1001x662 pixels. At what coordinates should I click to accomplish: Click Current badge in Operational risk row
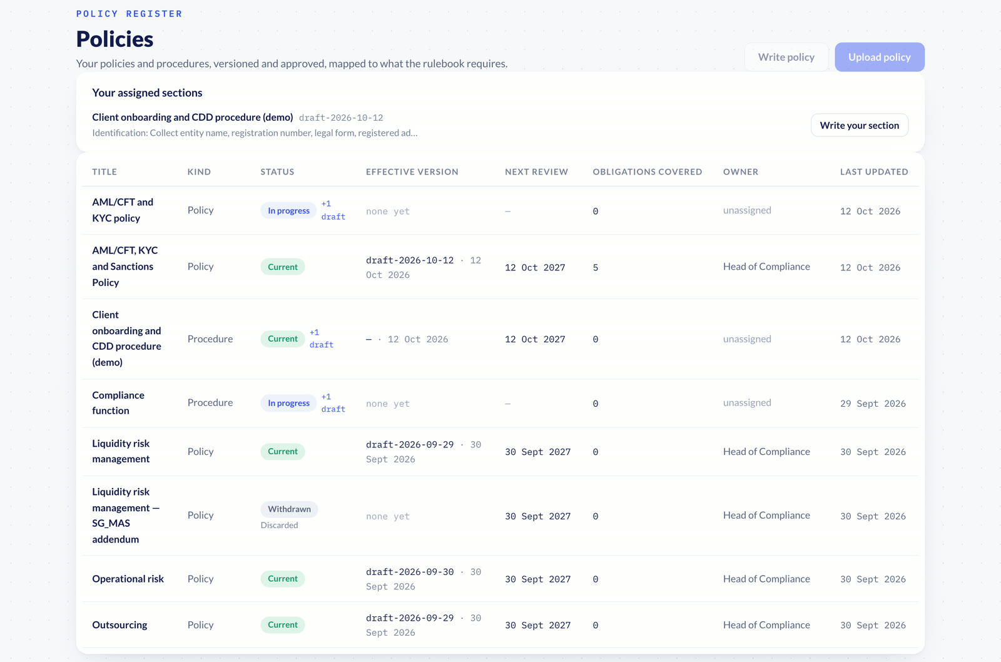click(x=283, y=579)
